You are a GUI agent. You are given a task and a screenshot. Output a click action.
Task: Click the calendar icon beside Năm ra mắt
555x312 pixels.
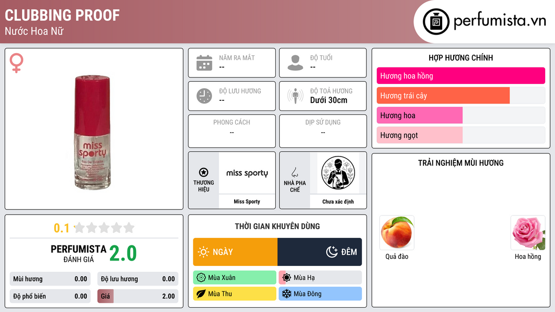pos(204,63)
